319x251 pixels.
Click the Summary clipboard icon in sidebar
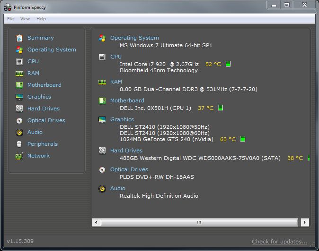click(19, 38)
